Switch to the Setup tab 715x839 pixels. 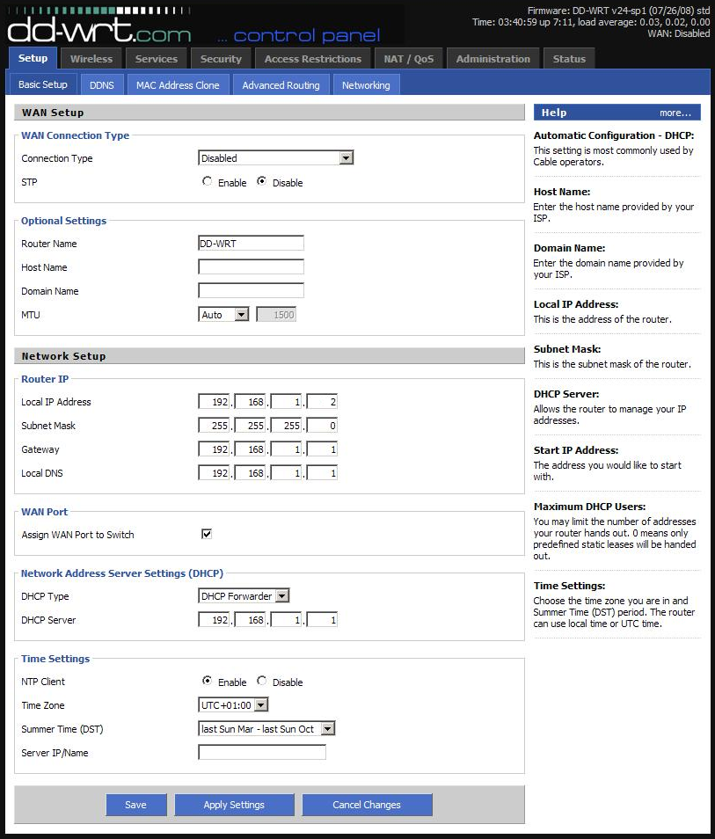click(x=33, y=58)
